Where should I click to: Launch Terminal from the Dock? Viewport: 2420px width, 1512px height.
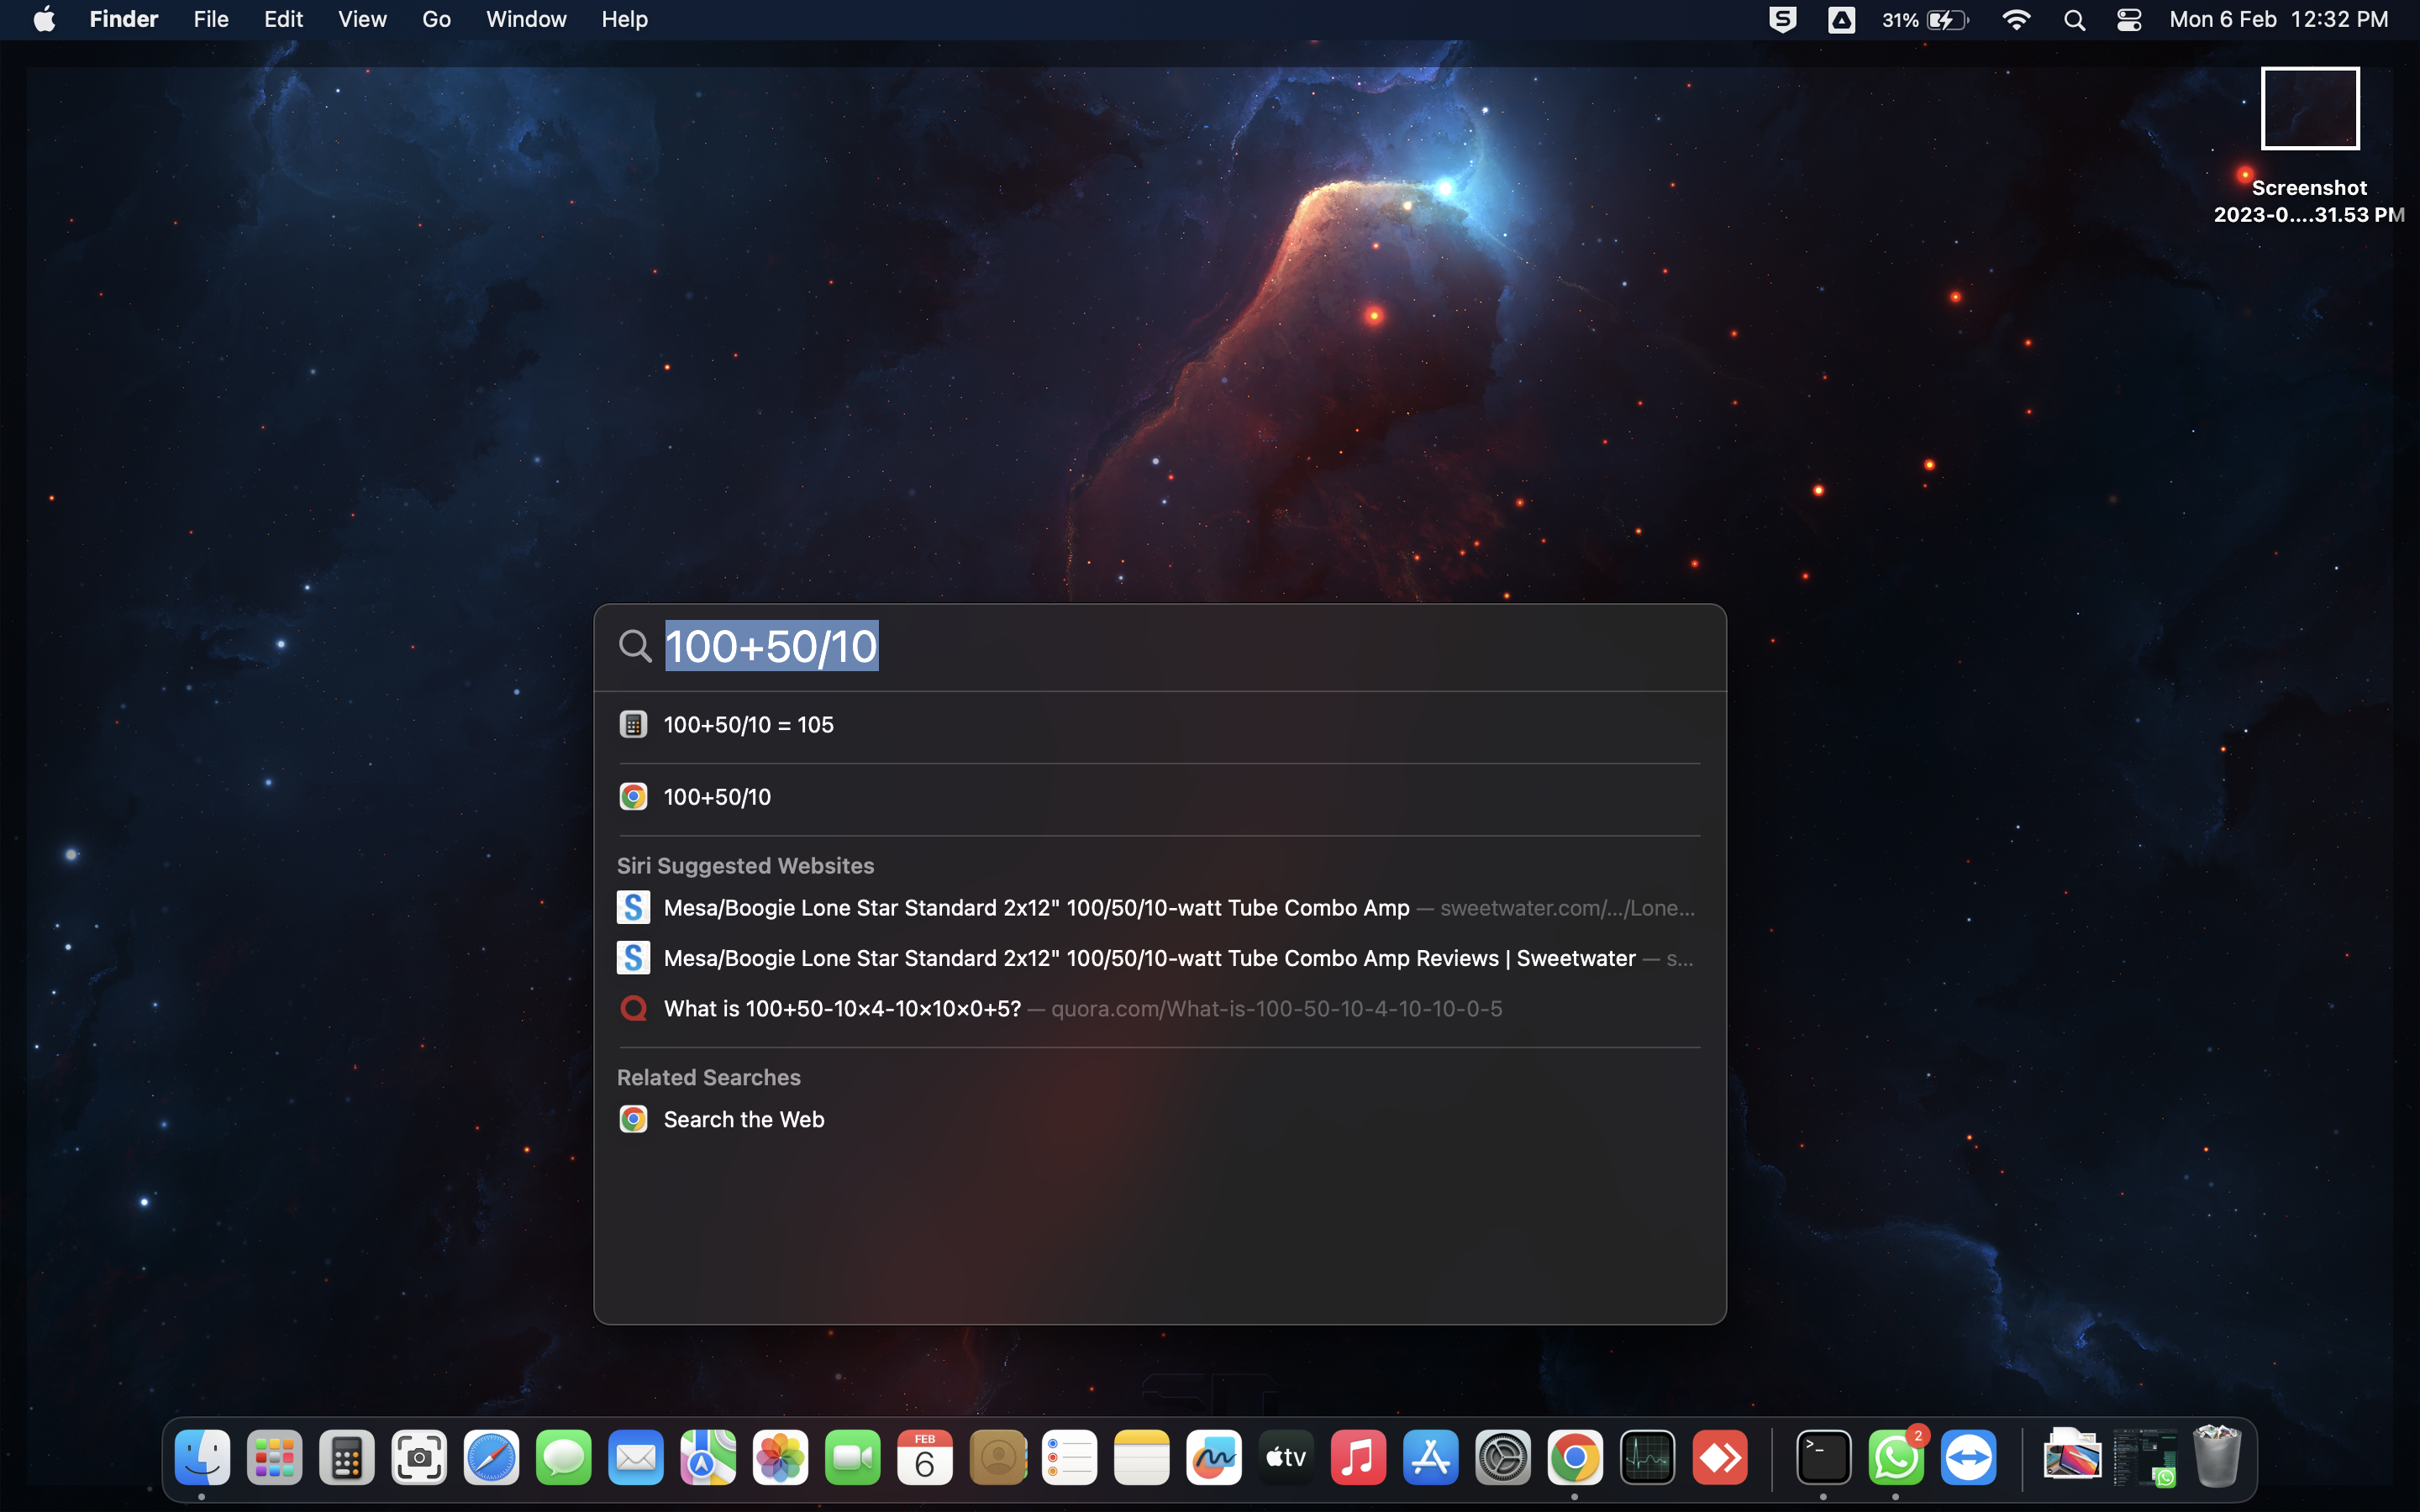tap(1823, 1458)
